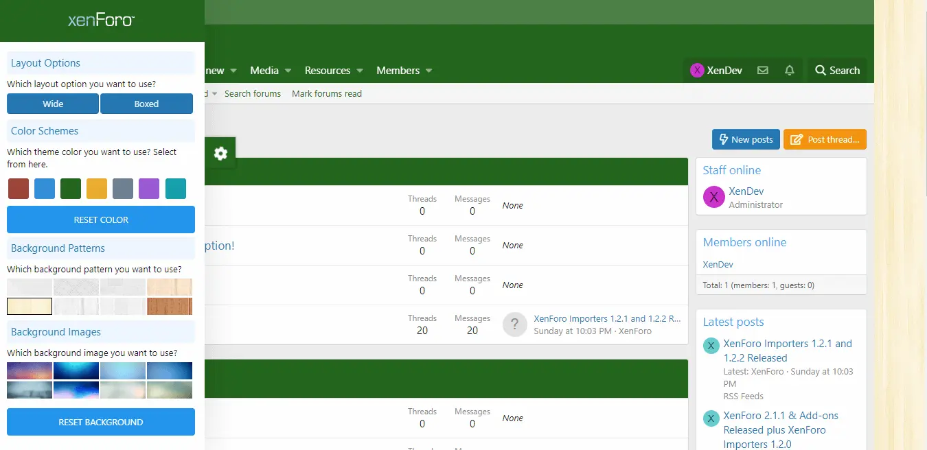The width and height of the screenshot is (927, 450).
Task: Open the Search button in navigation
Action: (x=837, y=71)
